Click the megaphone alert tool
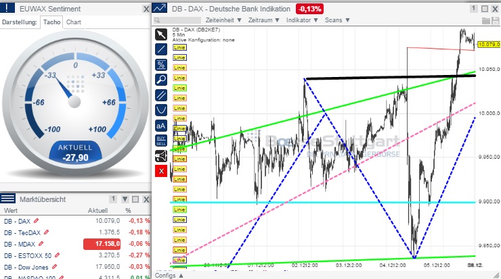Image resolution: width=501 pixels, height=279 pixels. click(x=161, y=156)
